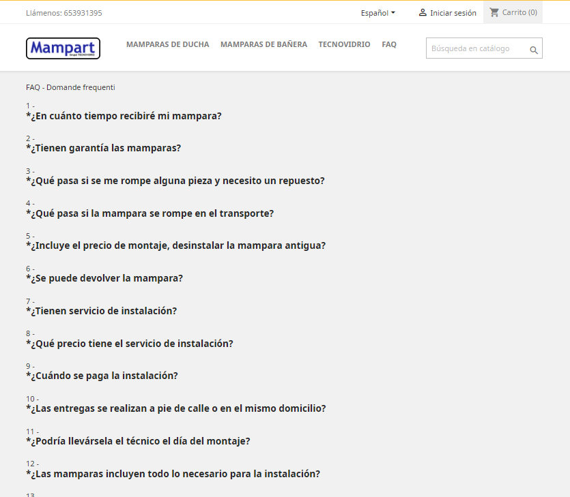570x497 pixels.
Task: Open the Español language dropdown
Action: coord(378,13)
